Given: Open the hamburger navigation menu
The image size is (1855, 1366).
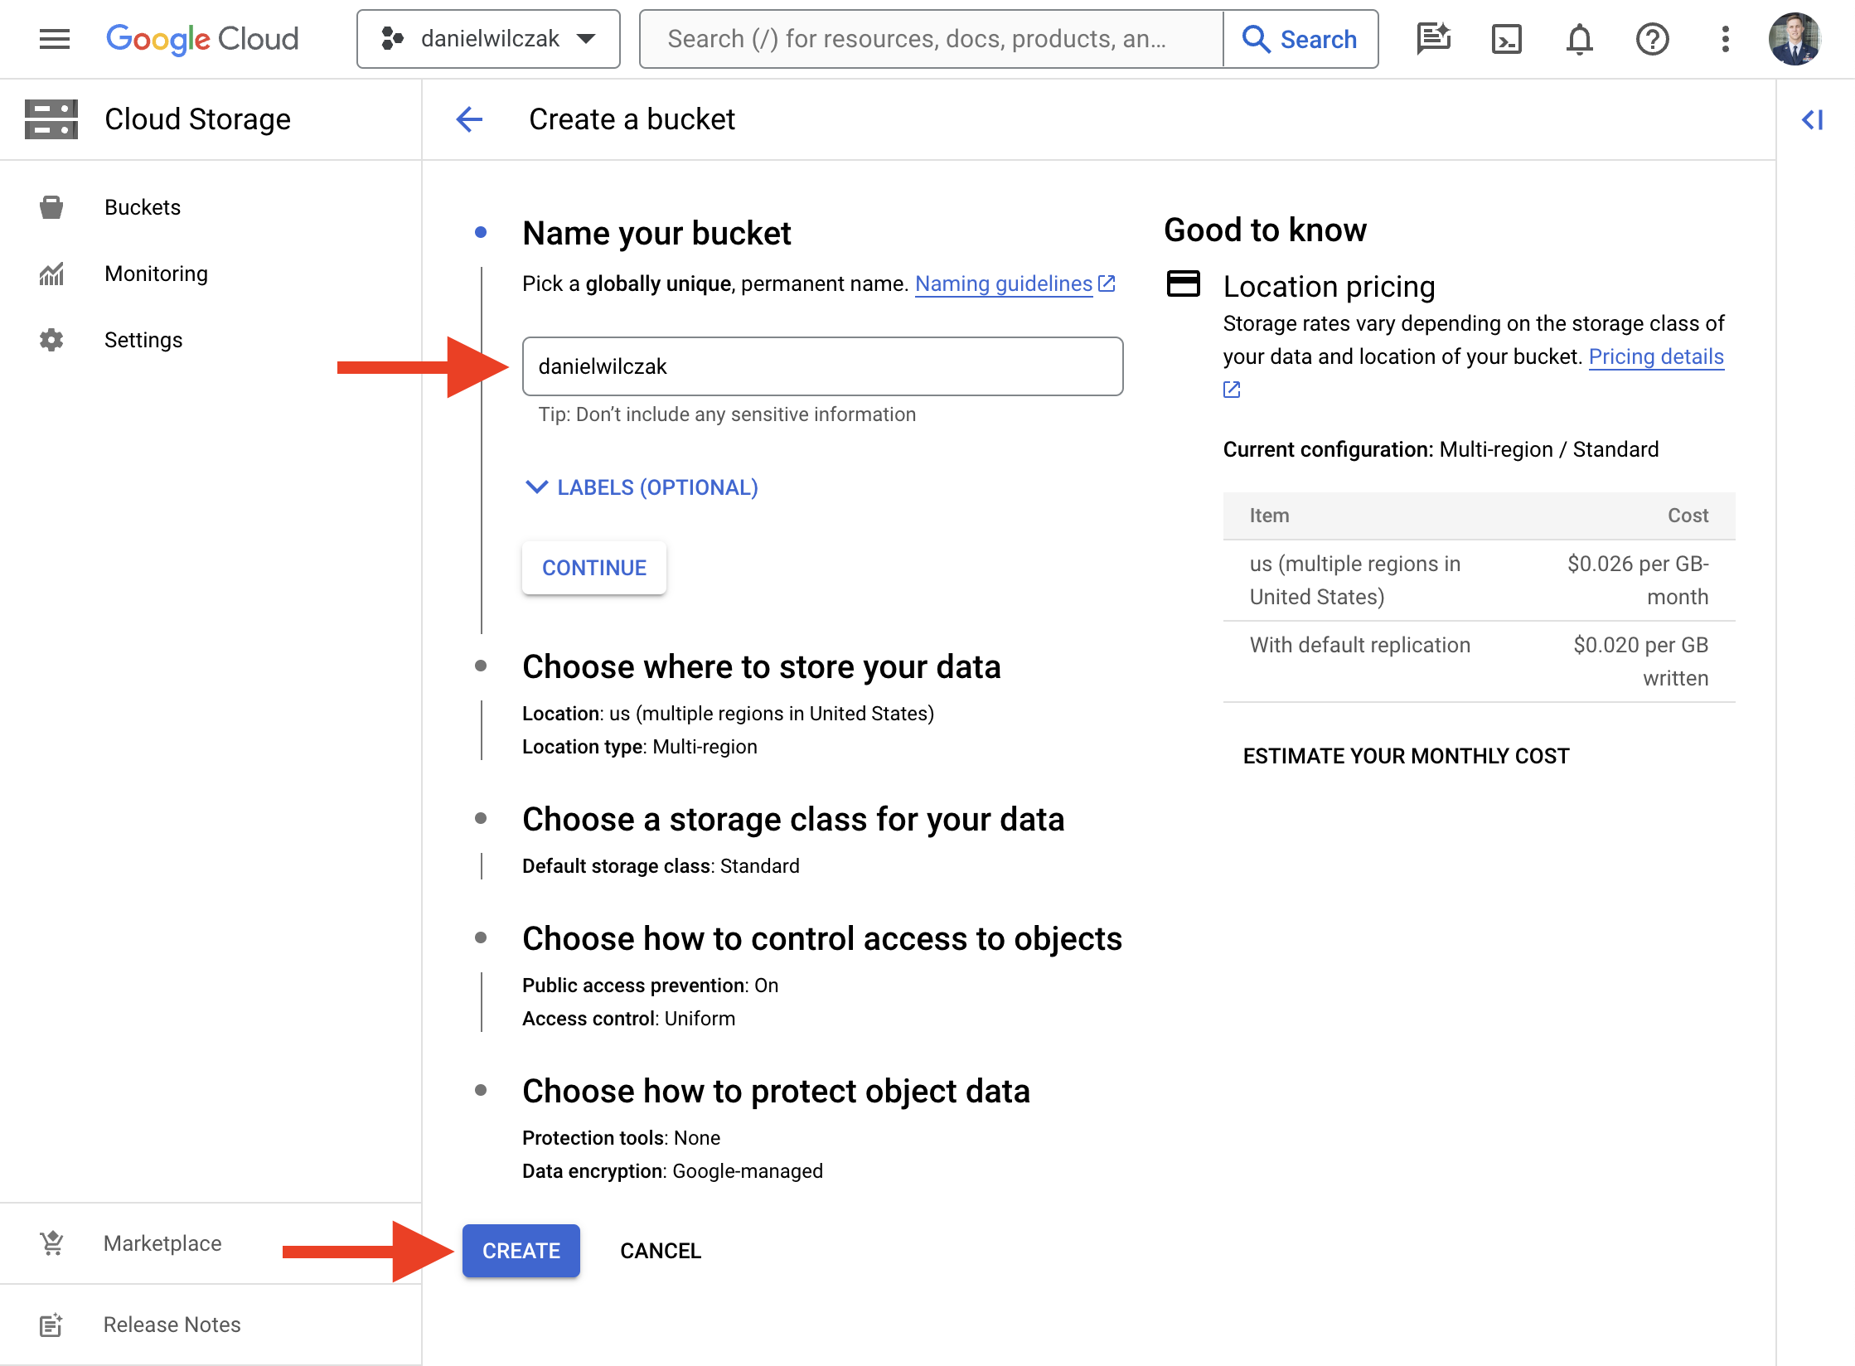Looking at the screenshot, I should (55, 39).
